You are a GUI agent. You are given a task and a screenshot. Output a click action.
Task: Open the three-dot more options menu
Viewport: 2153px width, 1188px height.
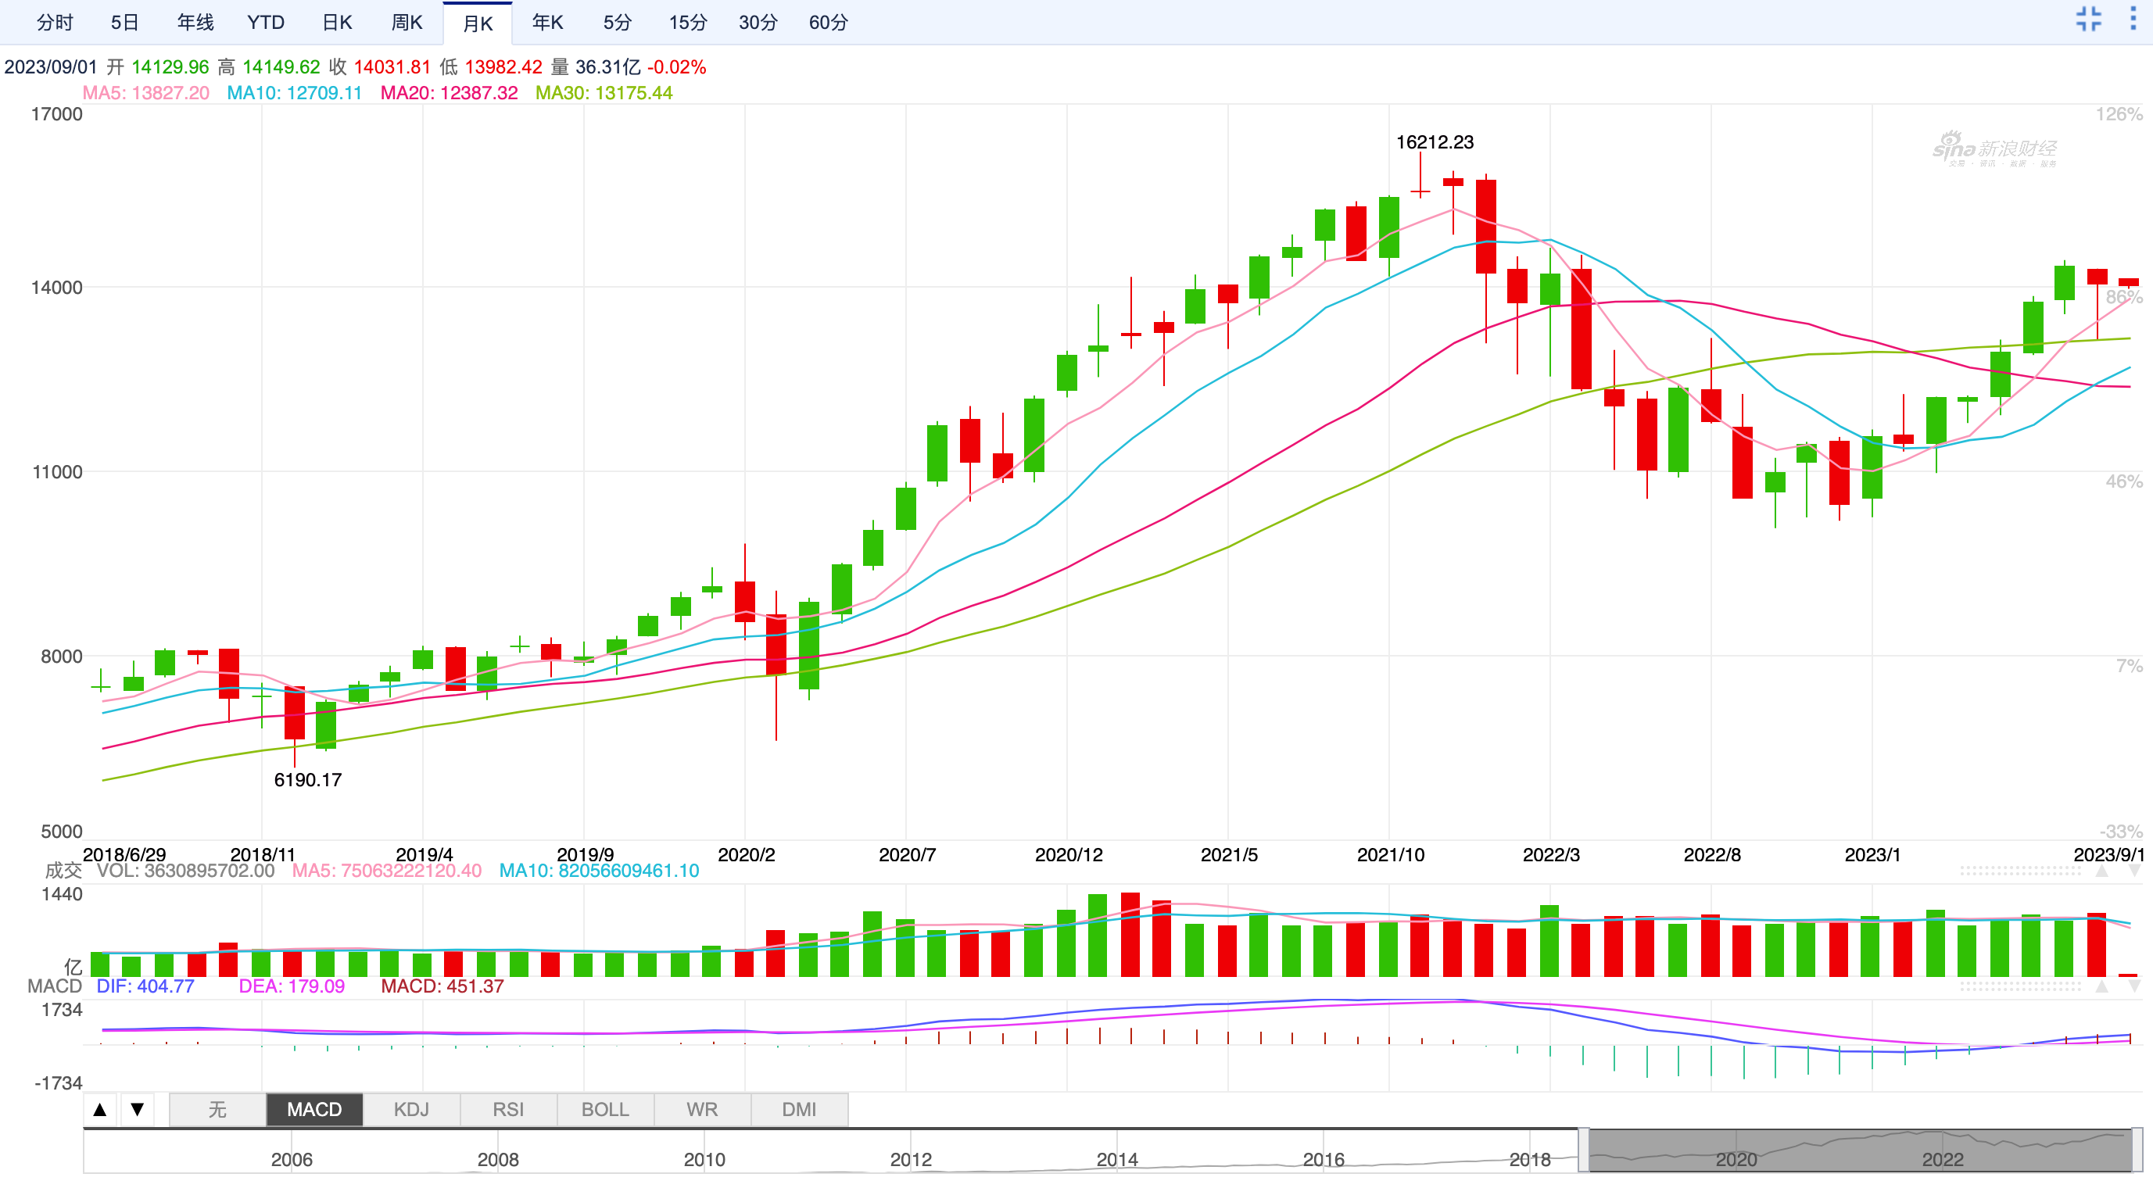point(2132,20)
